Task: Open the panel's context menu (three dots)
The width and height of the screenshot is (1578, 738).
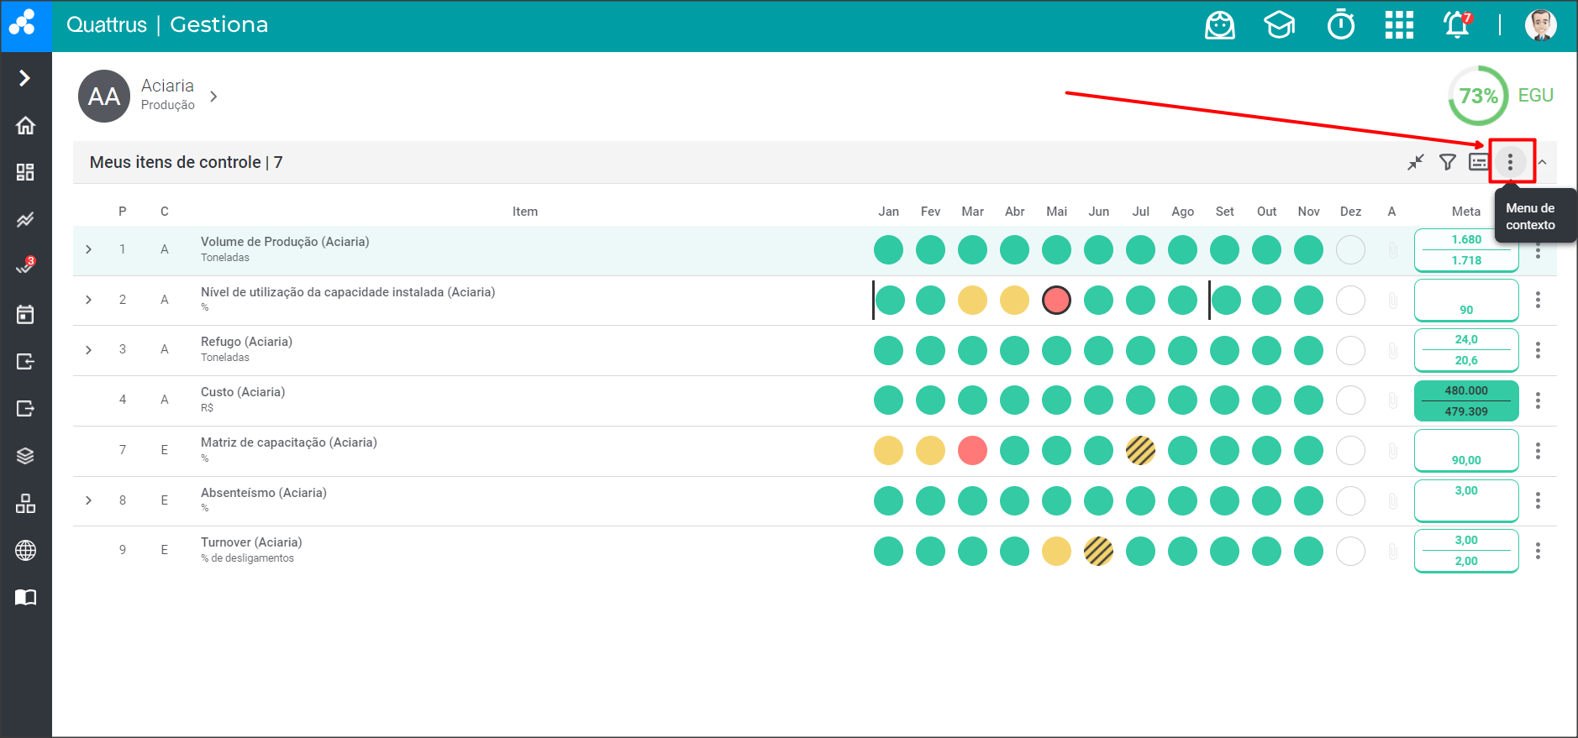Action: tap(1510, 162)
